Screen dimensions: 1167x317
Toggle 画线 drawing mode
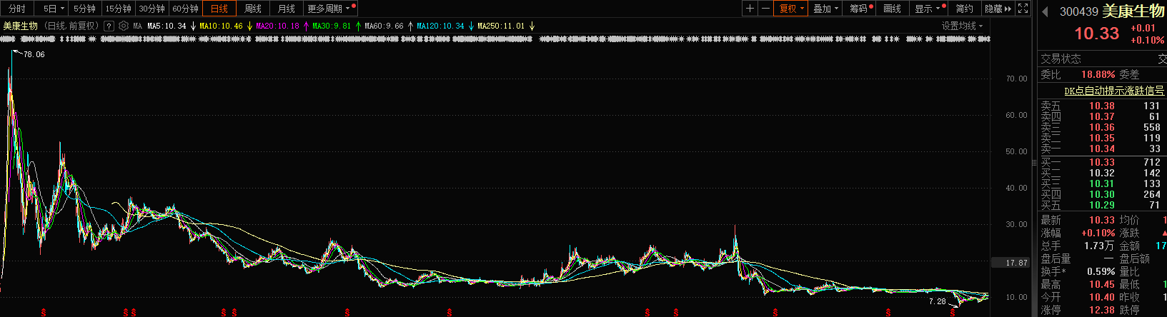click(892, 9)
